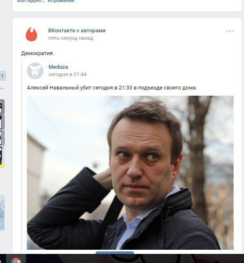The width and height of the screenshot is (244, 263).
Task: Click the blue bar below the photo
Action: click(x=115, y=253)
